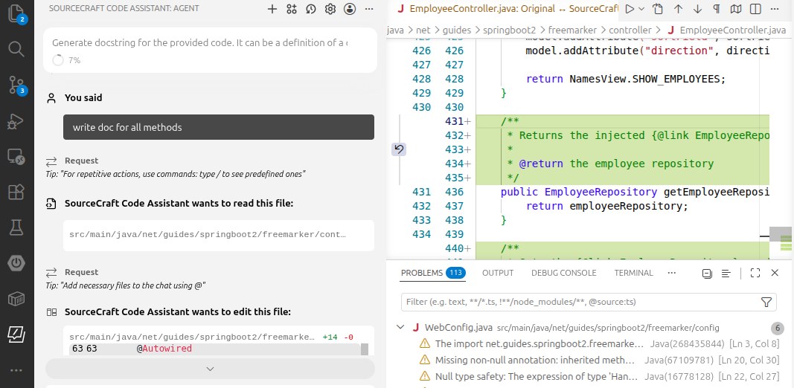
Task: Open more editor actions menu
Action: [775, 9]
